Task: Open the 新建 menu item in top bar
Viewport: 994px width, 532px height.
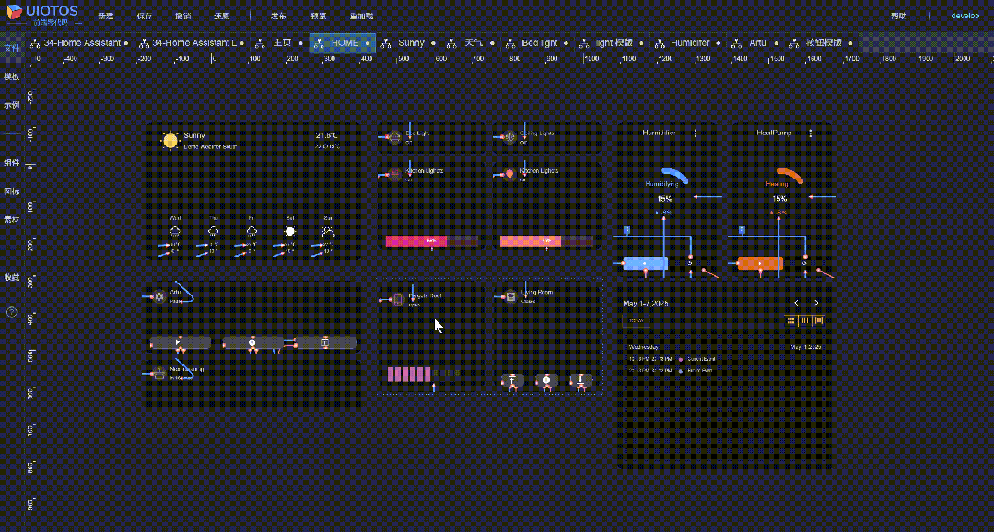Action: click(x=105, y=16)
